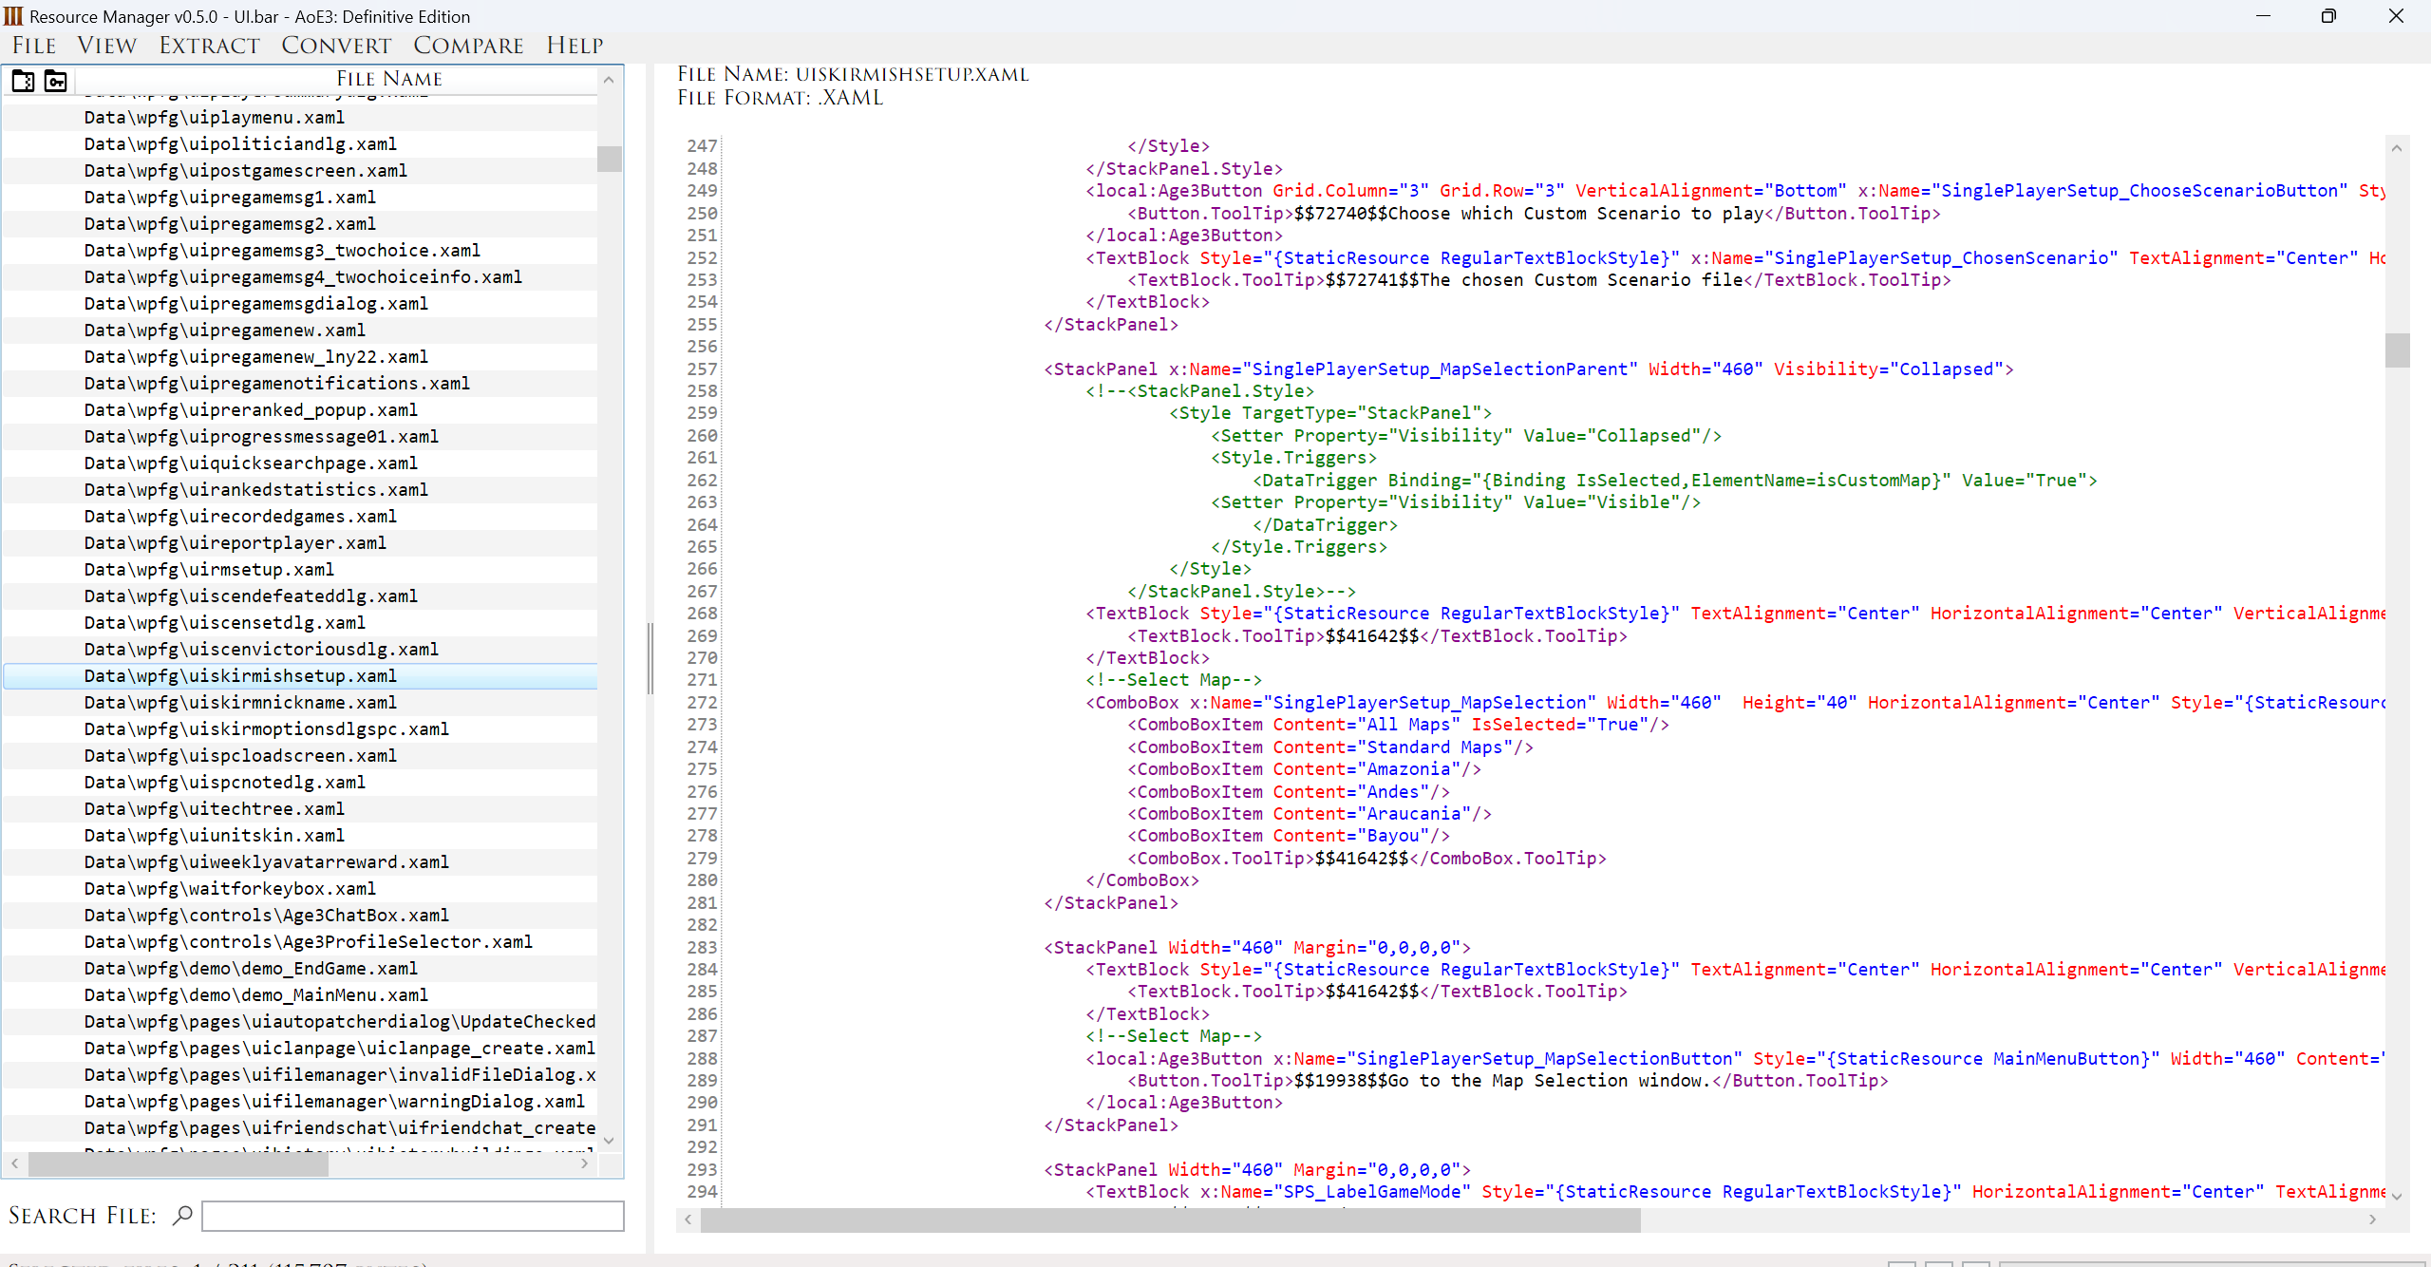Click the splitter handle between the panels
This screenshot has height=1267, width=2431.
click(x=650, y=658)
